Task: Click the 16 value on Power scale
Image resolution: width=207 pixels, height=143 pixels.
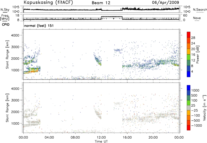Action: 193,55
